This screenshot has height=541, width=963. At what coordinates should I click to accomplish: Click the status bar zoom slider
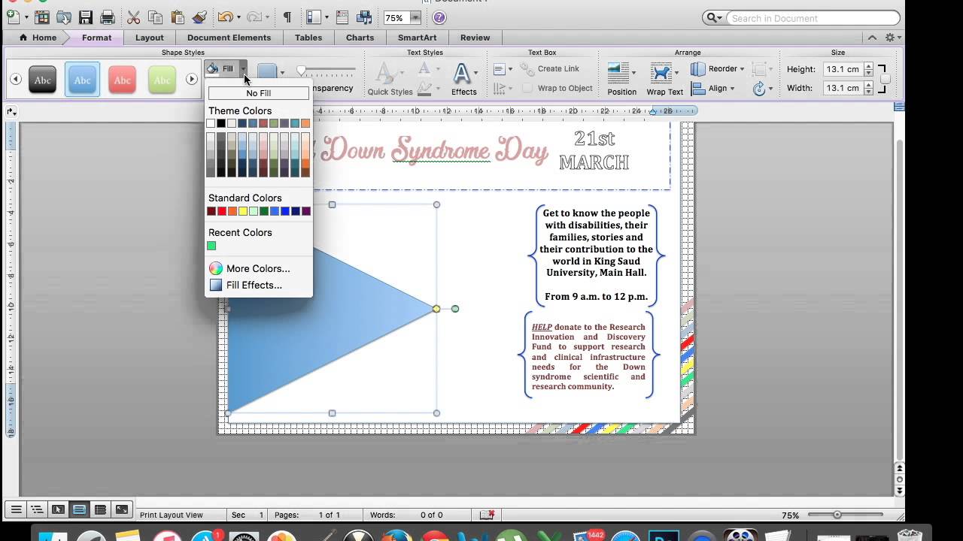pyautogui.click(x=837, y=515)
